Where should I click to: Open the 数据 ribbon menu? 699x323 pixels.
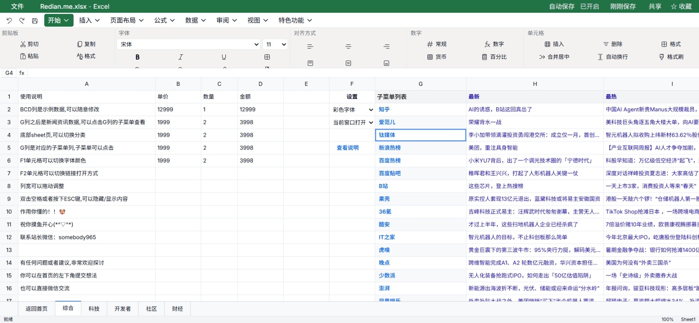[196, 20]
